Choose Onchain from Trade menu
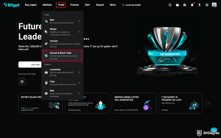This screenshot has height=138, width=221. 62,44
